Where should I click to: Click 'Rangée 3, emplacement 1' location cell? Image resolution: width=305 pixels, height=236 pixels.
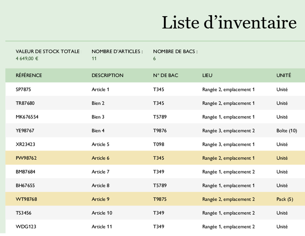coord(228,144)
